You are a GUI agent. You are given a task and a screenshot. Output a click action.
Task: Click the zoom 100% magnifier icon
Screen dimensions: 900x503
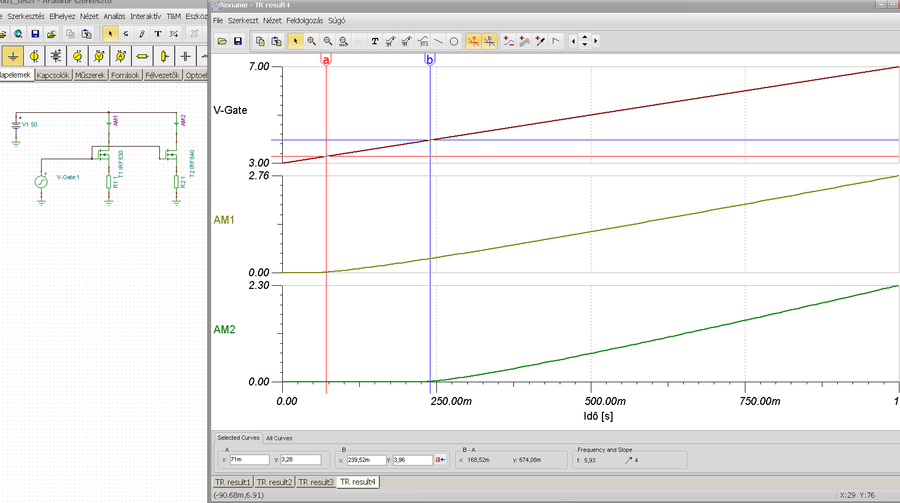343,41
